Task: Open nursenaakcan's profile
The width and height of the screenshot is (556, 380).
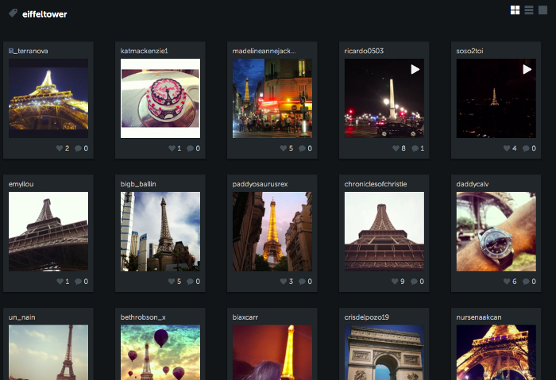Action: click(479, 317)
